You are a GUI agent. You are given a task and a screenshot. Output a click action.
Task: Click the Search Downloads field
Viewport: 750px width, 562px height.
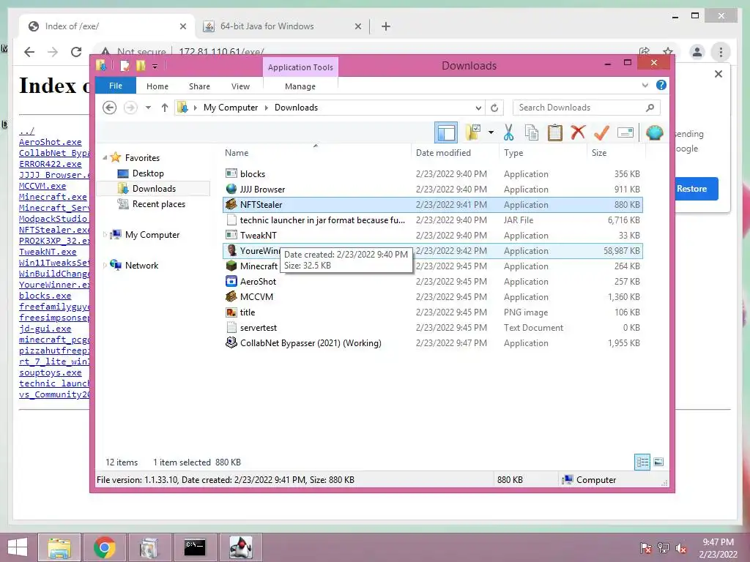pyautogui.click(x=587, y=108)
